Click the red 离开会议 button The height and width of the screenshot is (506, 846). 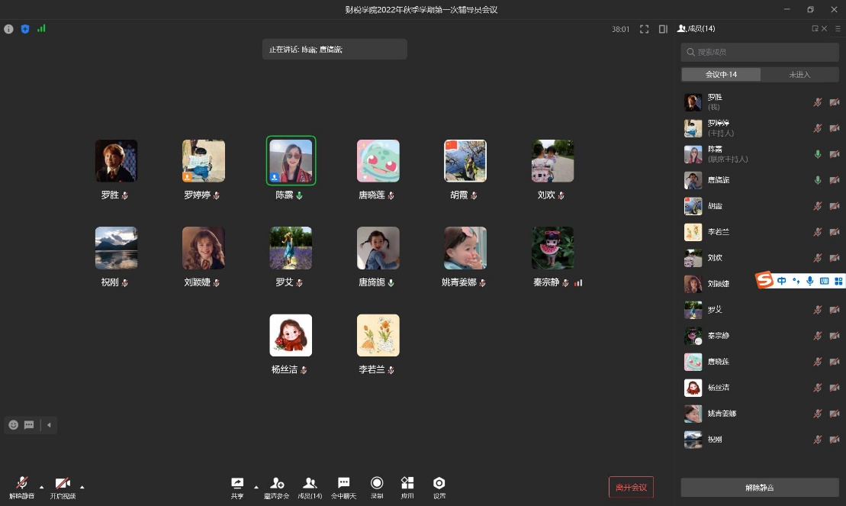pyautogui.click(x=631, y=487)
